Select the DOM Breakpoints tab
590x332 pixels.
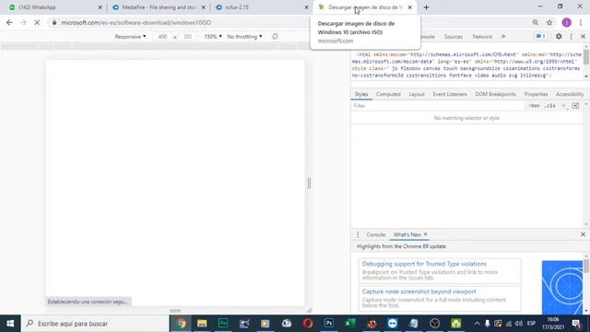(495, 94)
